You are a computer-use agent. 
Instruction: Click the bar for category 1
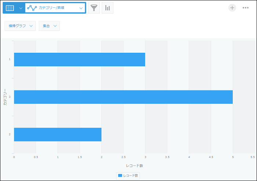(x=79, y=59)
